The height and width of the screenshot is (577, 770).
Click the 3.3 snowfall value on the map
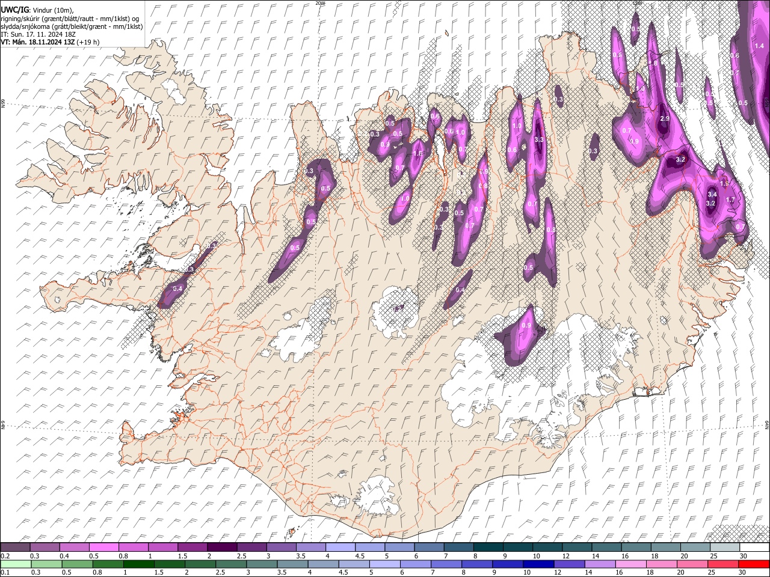pos(539,139)
